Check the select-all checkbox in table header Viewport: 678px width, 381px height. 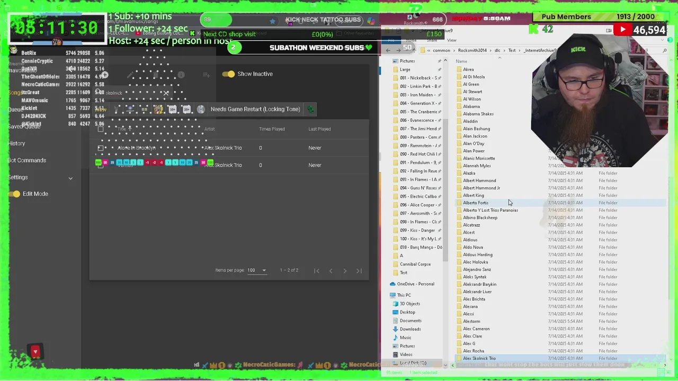click(x=101, y=129)
